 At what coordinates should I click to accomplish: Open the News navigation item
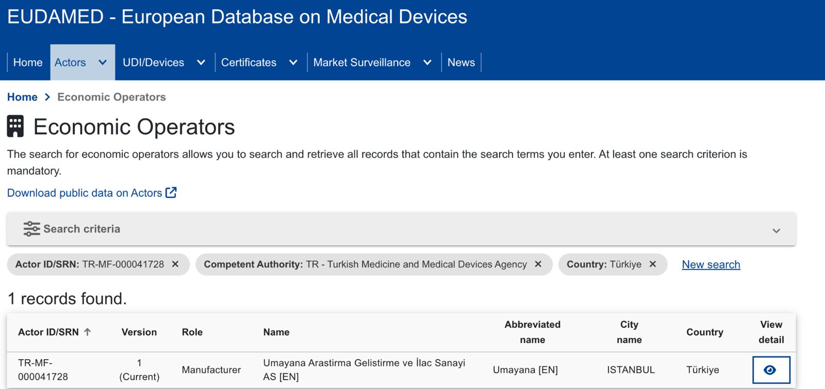[461, 62]
